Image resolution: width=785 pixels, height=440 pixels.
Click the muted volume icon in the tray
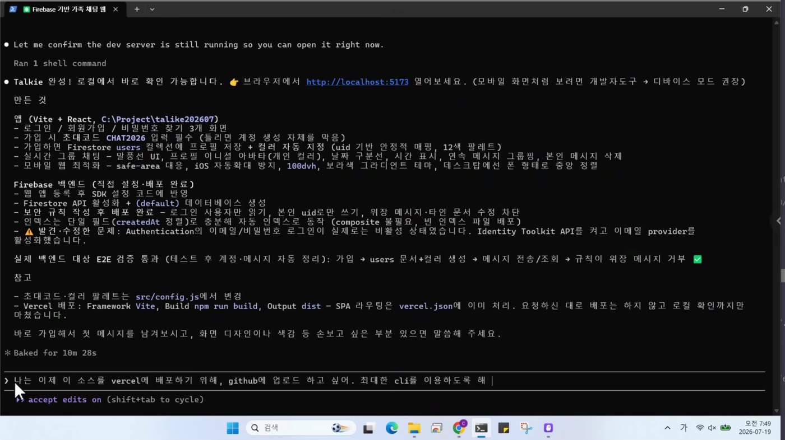[712, 428]
